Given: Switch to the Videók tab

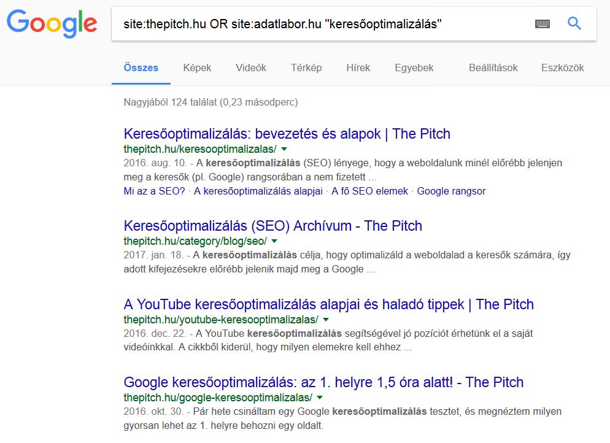Looking at the screenshot, I should tap(251, 67).
